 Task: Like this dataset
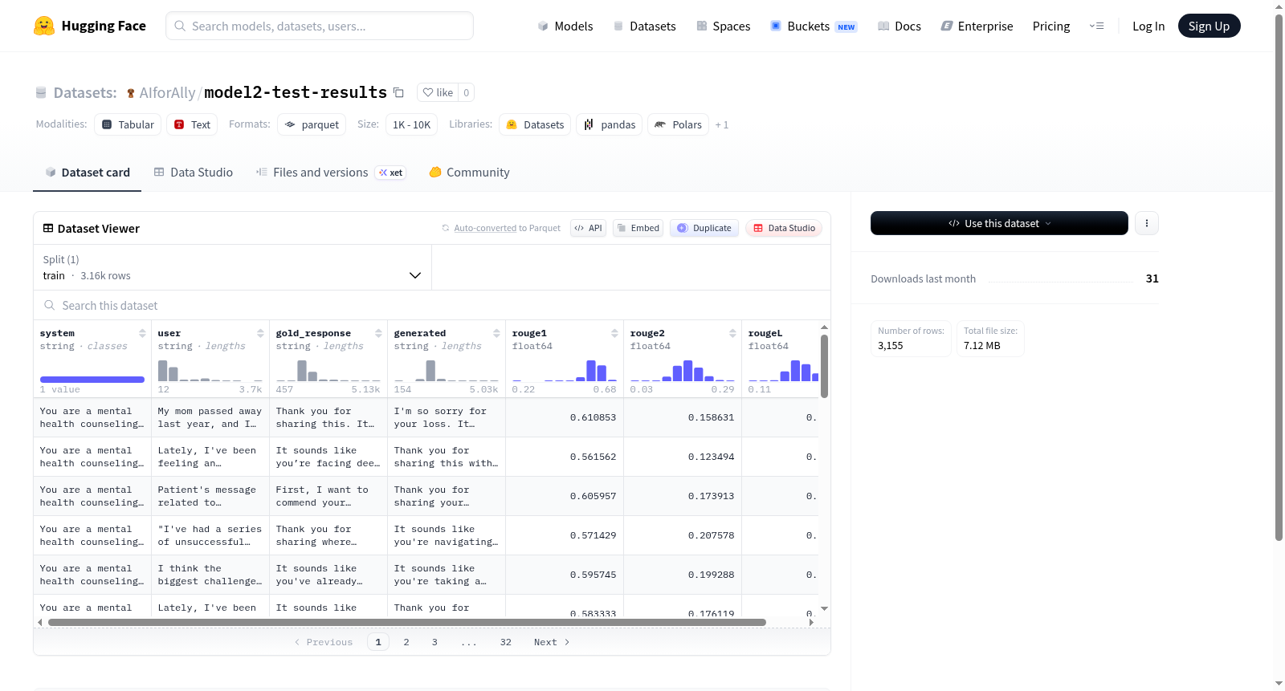tap(438, 92)
